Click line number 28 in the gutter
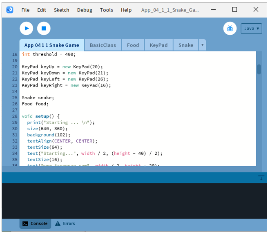Viewport: 270px width, 234px height. (x=15, y=116)
